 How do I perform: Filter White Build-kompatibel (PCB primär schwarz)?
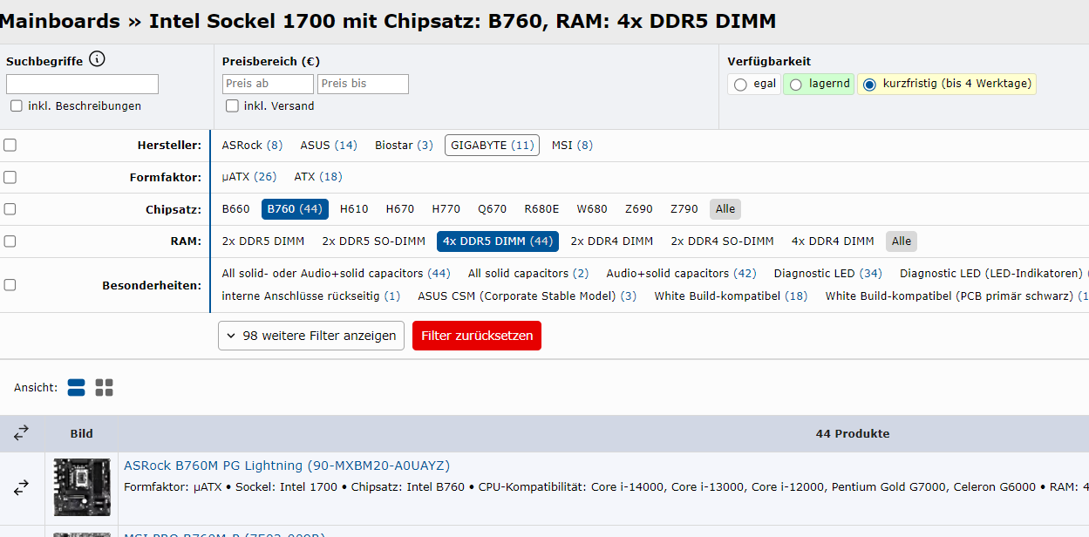point(956,296)
